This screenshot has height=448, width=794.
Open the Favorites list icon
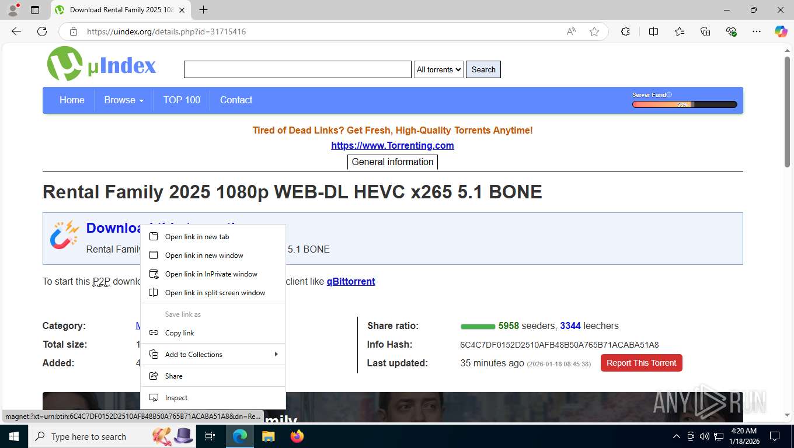tap(680, 32)
